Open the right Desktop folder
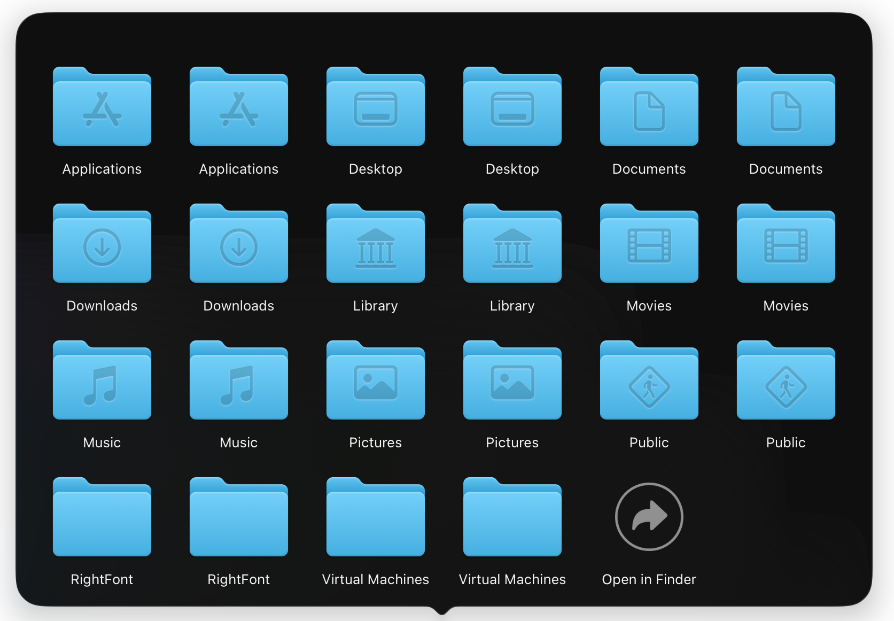This screenshot has height=621, width=894. (x=512, y=106)
